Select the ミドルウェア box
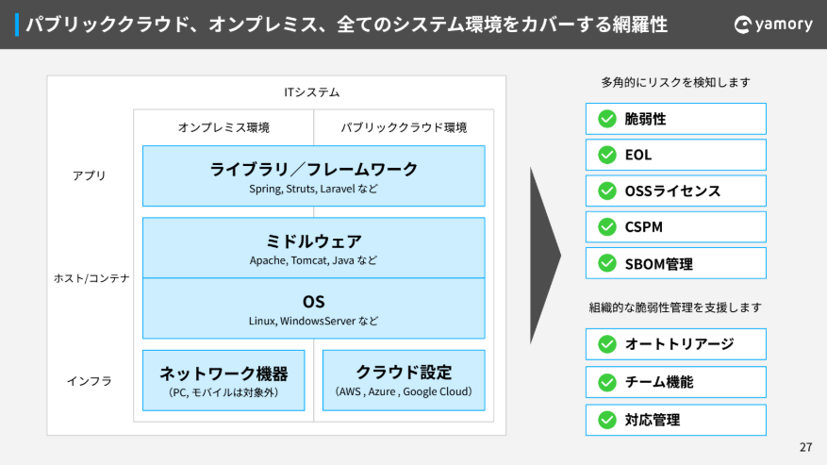 coord(314,248)
